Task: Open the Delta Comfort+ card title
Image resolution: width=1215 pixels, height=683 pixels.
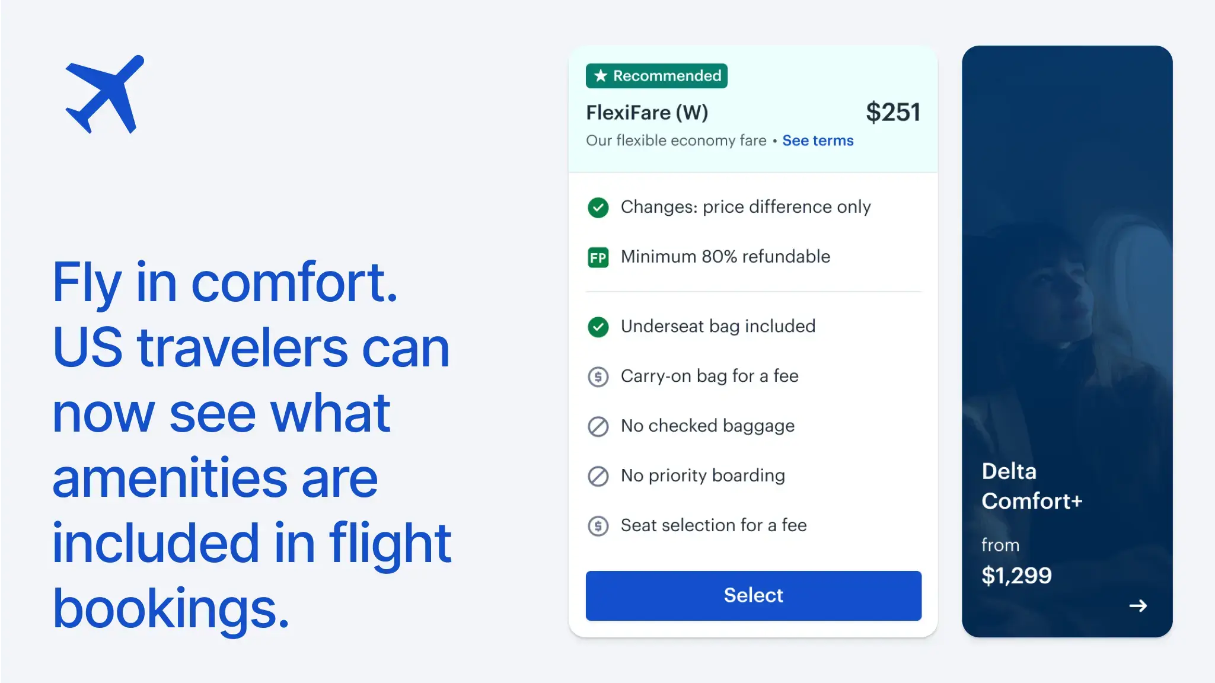Action: pos(1031,486)
